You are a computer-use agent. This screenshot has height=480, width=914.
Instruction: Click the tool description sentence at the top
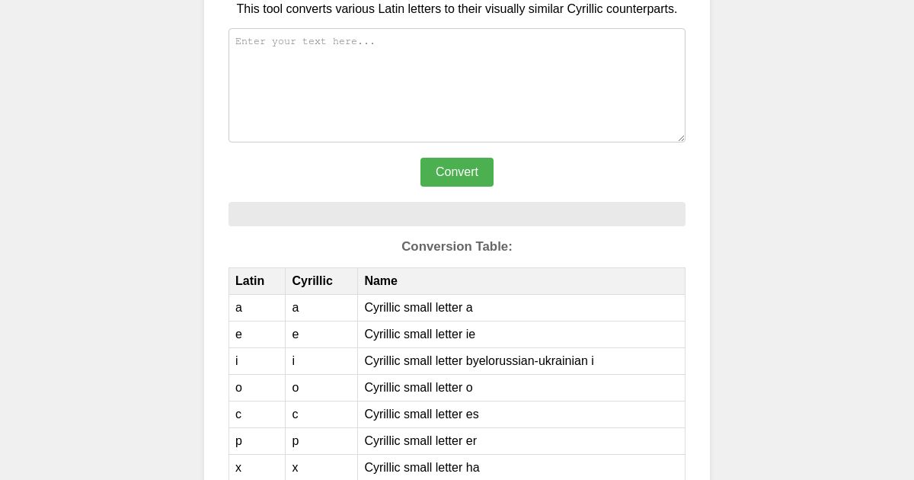point(456,9)
